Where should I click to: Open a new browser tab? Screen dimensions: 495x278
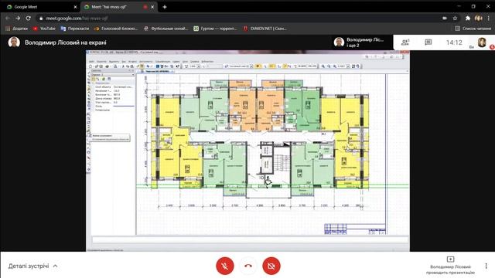165,7
